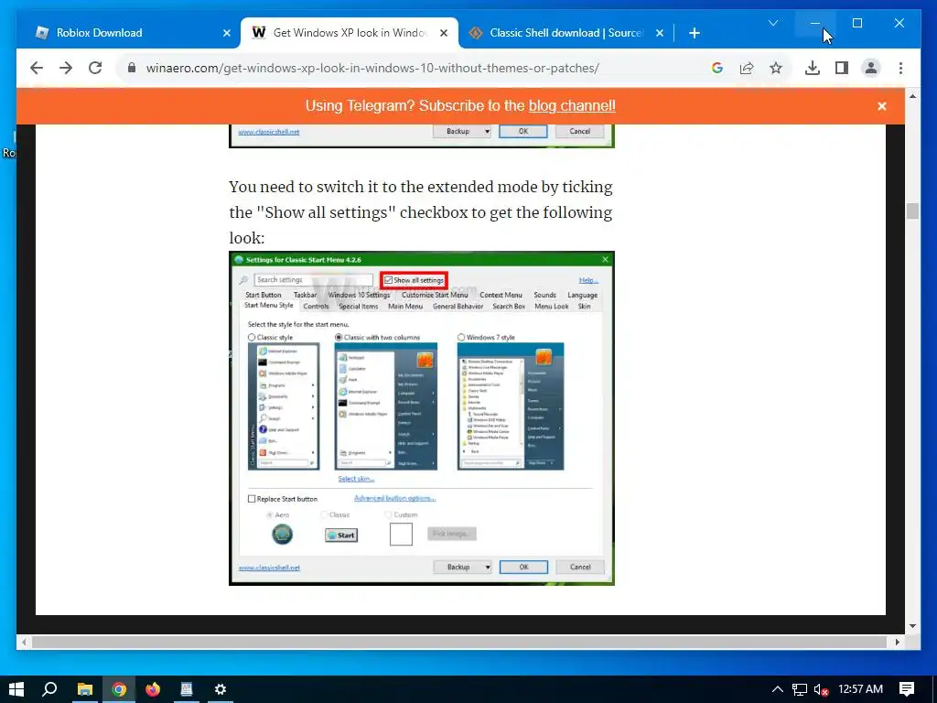Click the address bar URL

coord(372,68)
